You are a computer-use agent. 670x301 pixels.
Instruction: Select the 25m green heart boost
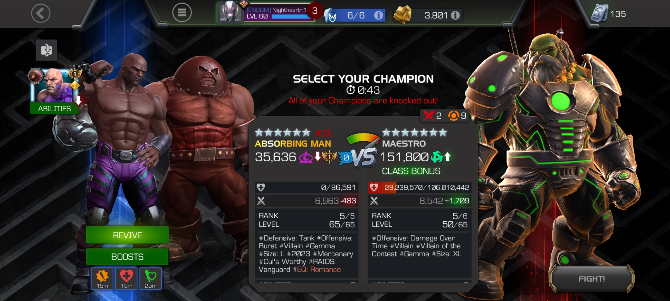(150, 278)
